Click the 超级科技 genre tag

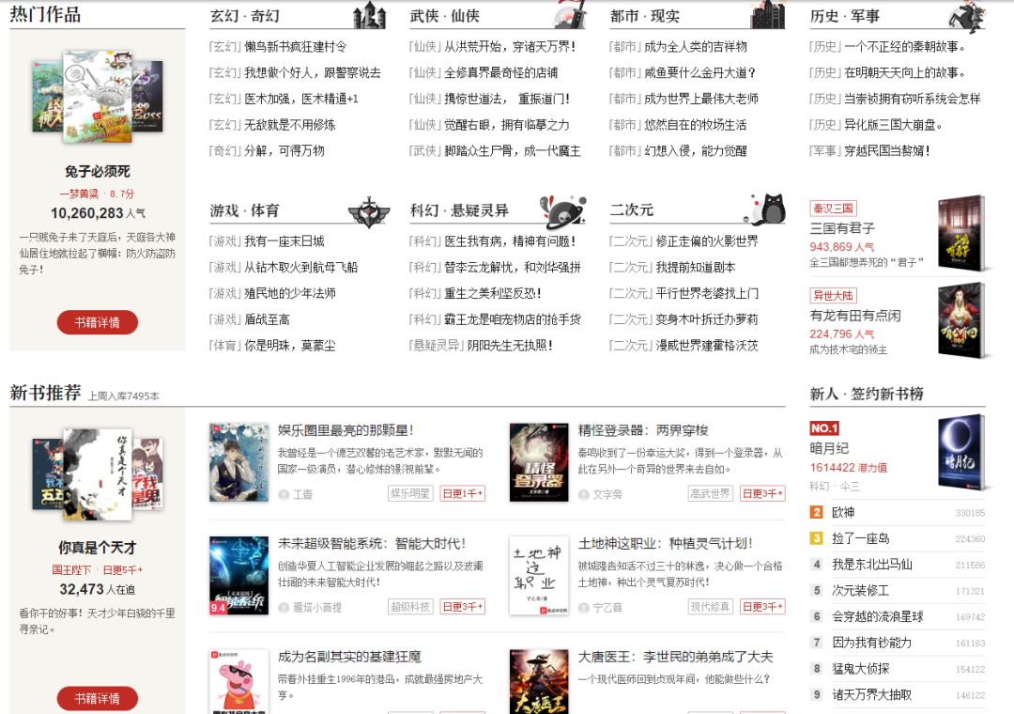click(410, 607)
